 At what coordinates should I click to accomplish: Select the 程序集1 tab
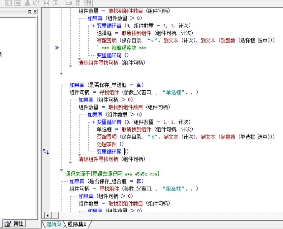77,224
